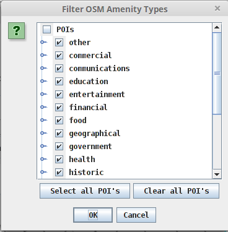
Task: Select the entertainment tree item label
Action: pos(97,95)
